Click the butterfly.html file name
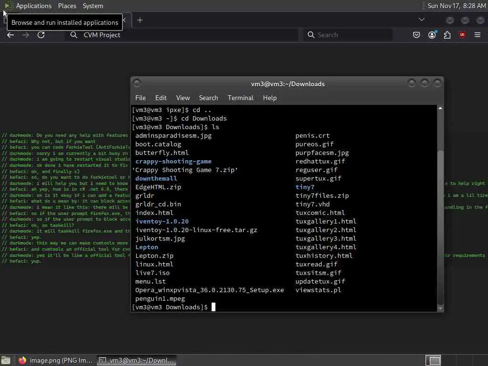Screen dimensions: 488x366 pos(162,153)
